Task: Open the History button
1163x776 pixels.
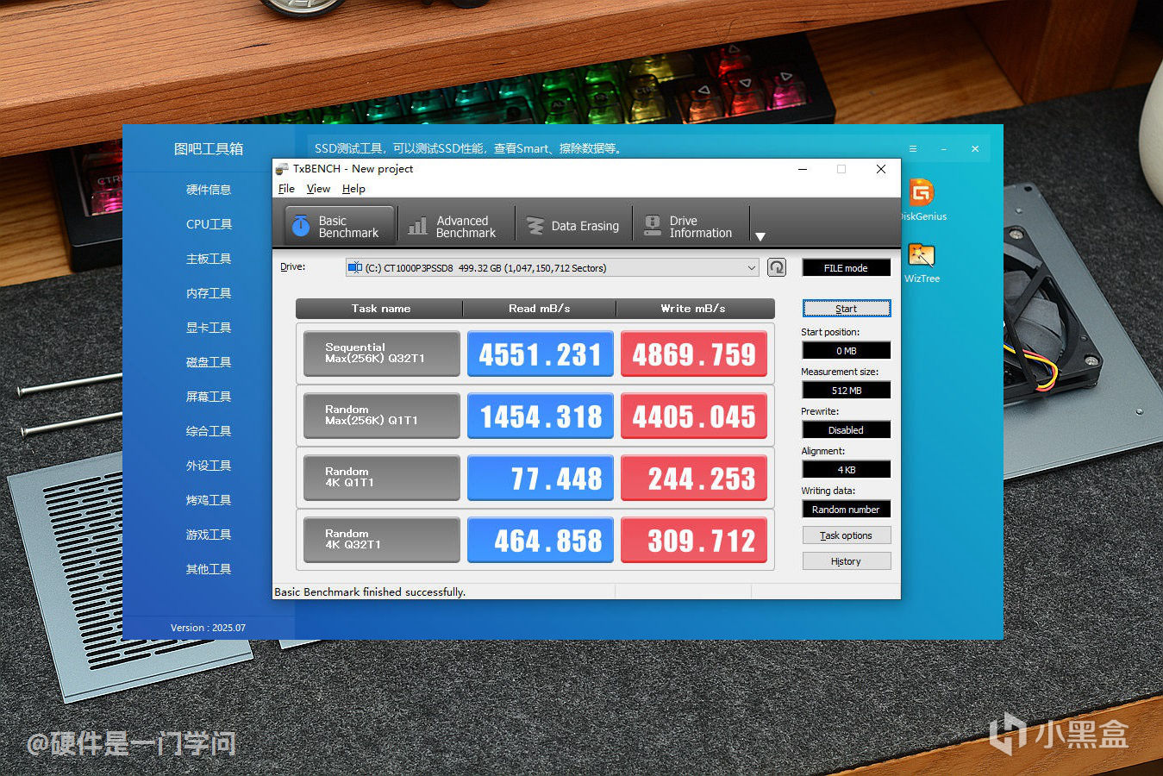Action: [x=846, y=561]
